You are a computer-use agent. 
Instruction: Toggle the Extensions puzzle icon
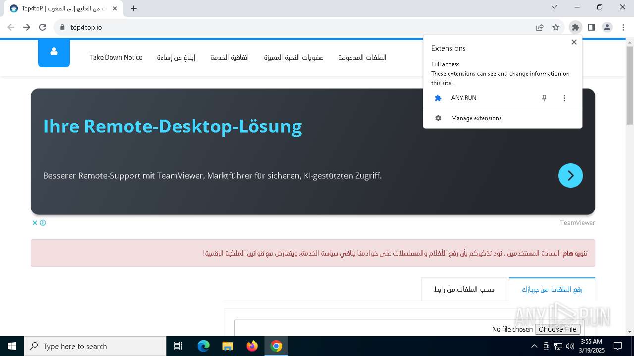[x=575, y=27]
